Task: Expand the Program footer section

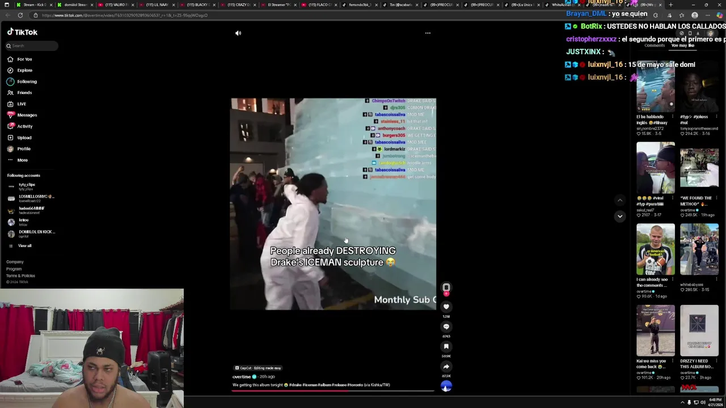Action: point(14,269)
